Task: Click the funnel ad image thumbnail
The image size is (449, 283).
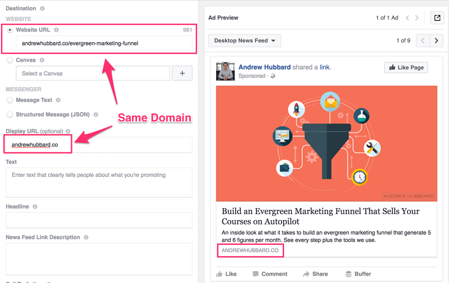Action: 326,143
